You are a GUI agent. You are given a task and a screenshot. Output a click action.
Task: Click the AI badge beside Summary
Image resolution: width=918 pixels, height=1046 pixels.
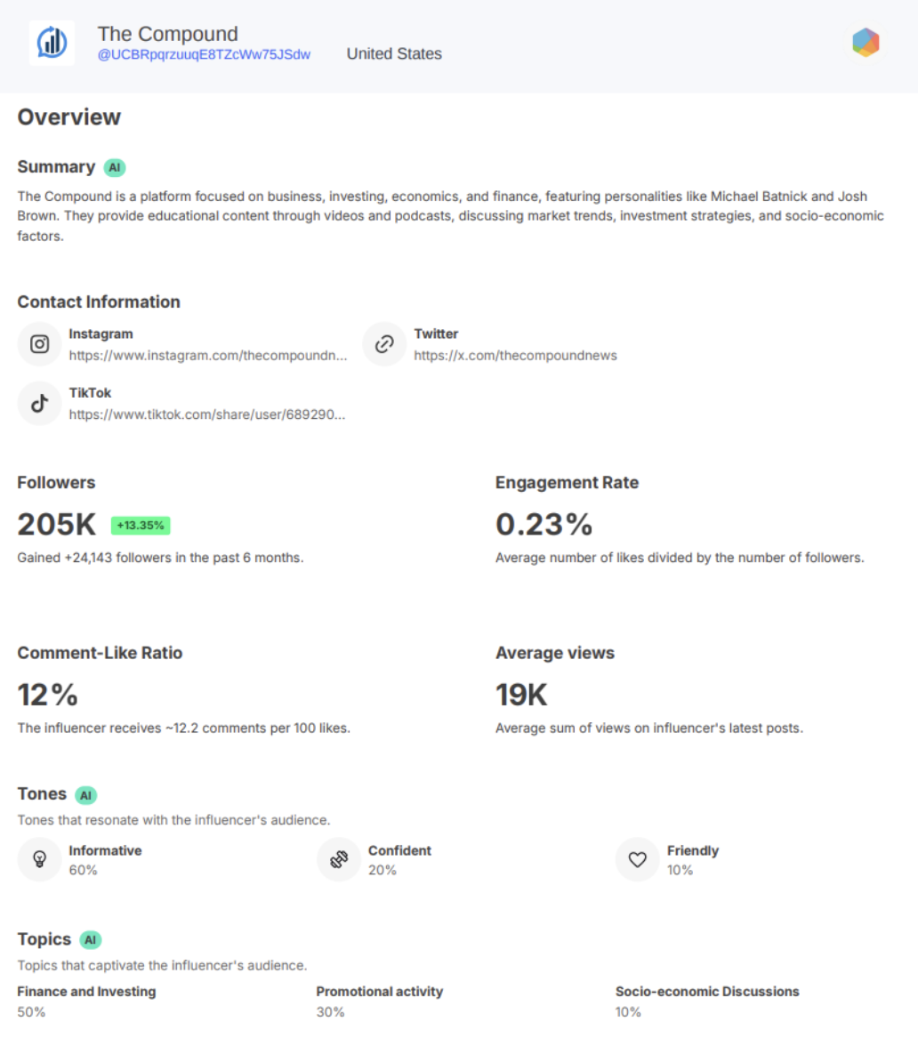pyautogui.click(x=114, y=167)
